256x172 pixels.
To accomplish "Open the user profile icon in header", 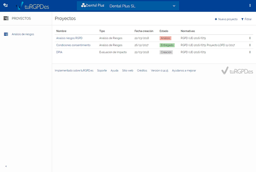I will pos(6,5).
